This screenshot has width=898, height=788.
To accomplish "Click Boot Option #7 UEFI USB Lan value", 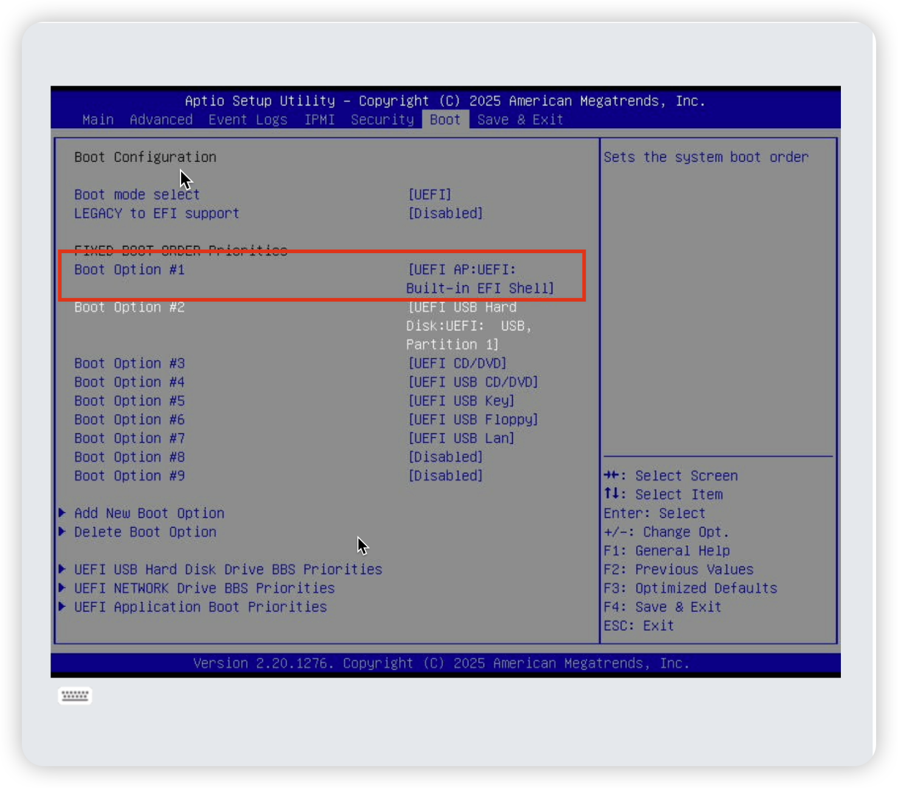I will [461, 438].
